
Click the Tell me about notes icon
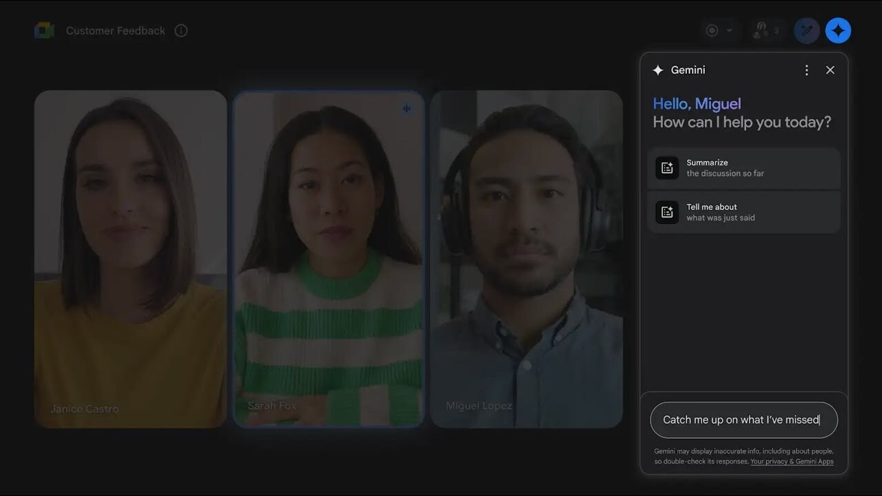pos(667,212)
